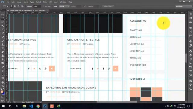This screenshot has width=193, height=109.
Task: Open the Histogram panel icon
Action: click(191, 22)
